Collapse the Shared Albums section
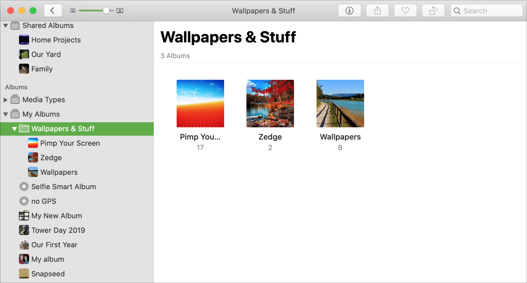The width and height of the screenshot is (527, 283). [6, 25]
